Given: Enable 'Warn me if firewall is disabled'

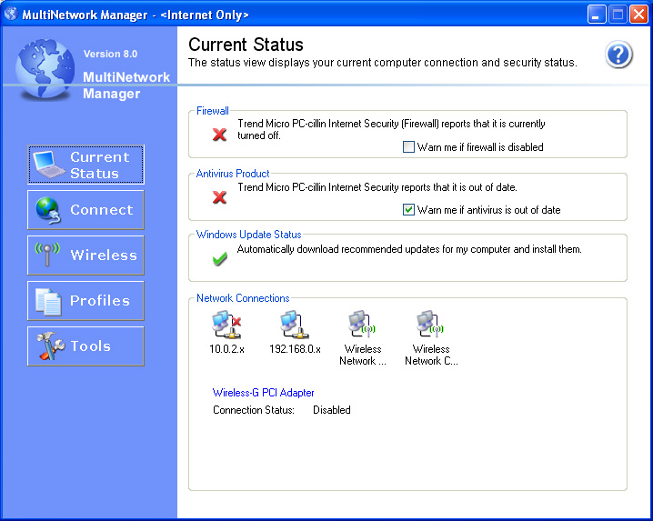Looking at the screenshot, I should coord(408,146).
